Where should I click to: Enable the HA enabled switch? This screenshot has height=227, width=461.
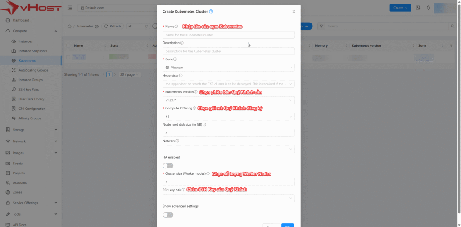(168, 166)
